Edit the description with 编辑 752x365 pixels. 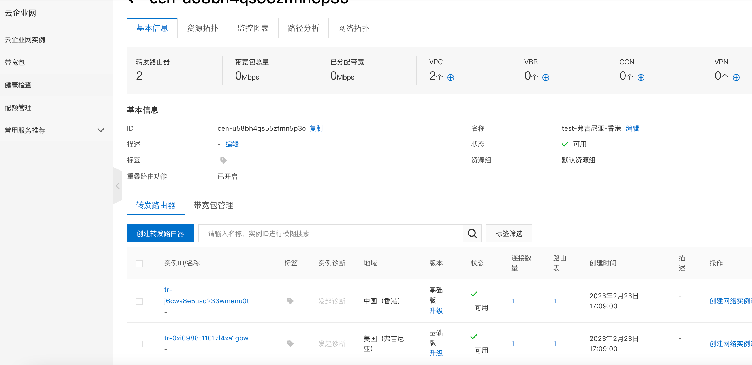232,144
